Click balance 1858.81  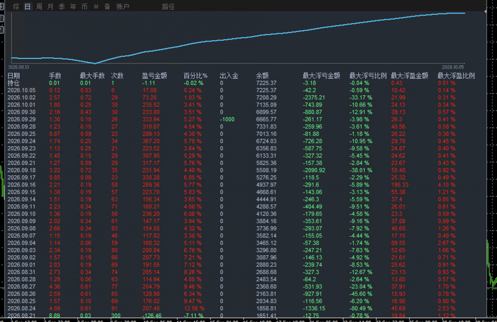[x=266, y=309]
